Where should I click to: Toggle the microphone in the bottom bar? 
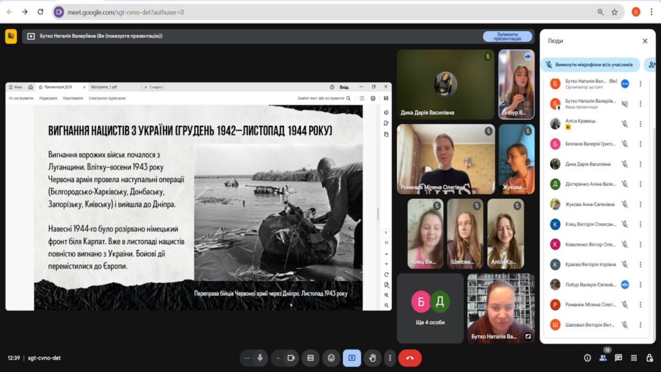(260, 358)
